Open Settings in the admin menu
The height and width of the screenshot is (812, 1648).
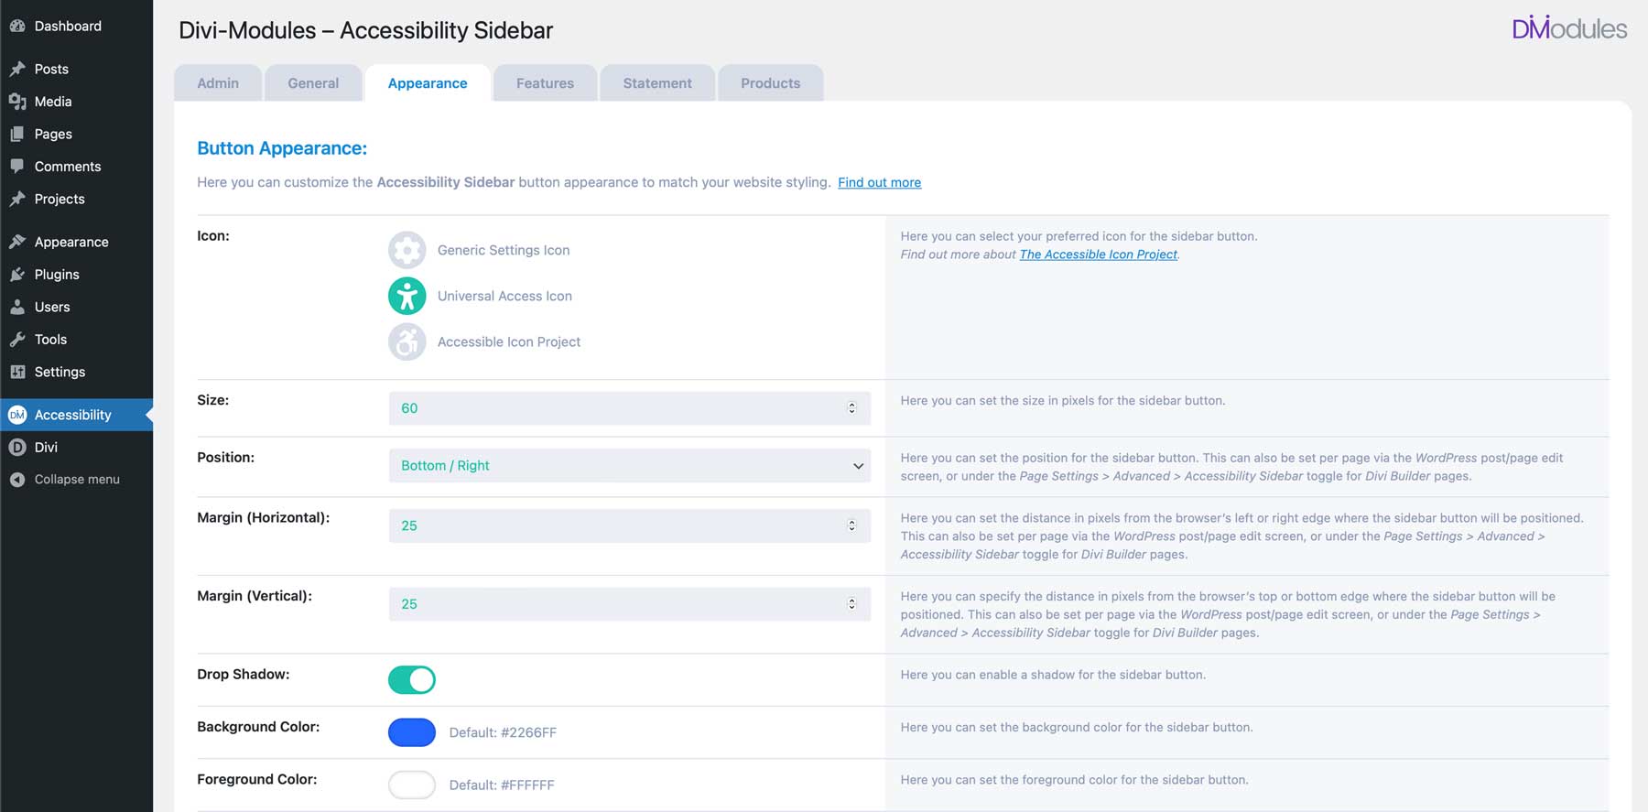click(x=77, y=372)
